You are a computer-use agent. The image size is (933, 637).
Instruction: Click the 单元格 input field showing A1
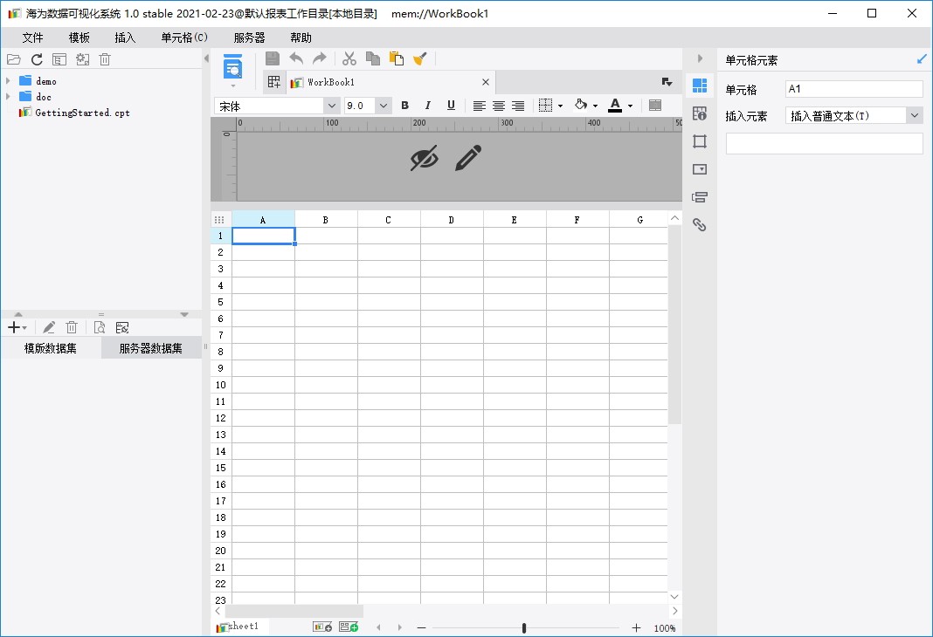(x=854, y=88)
